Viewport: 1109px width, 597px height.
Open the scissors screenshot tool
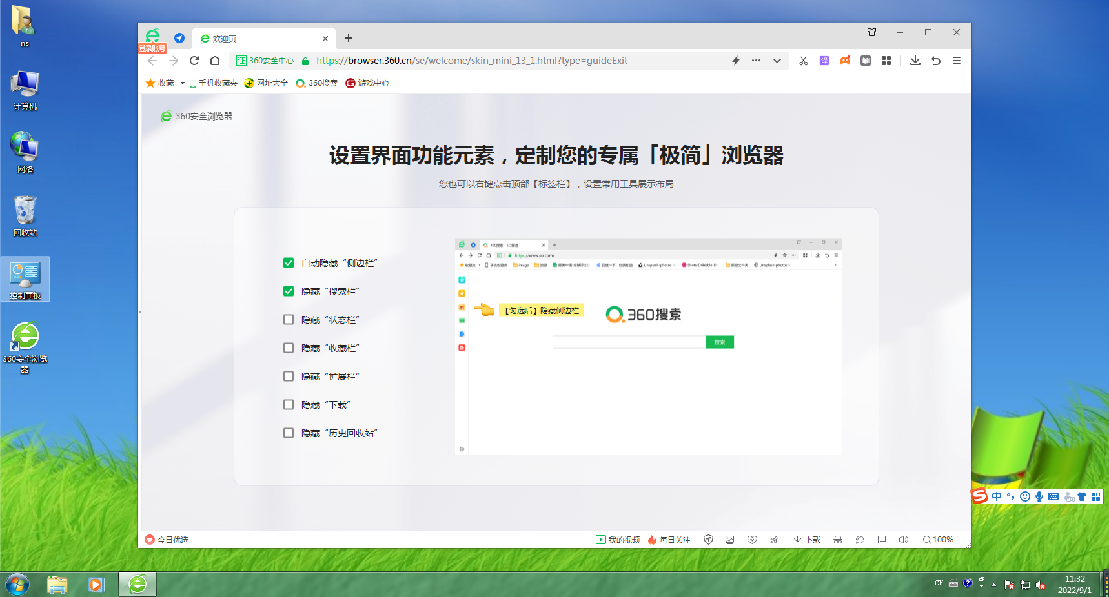pyautogui.click(x=804, y=61)
